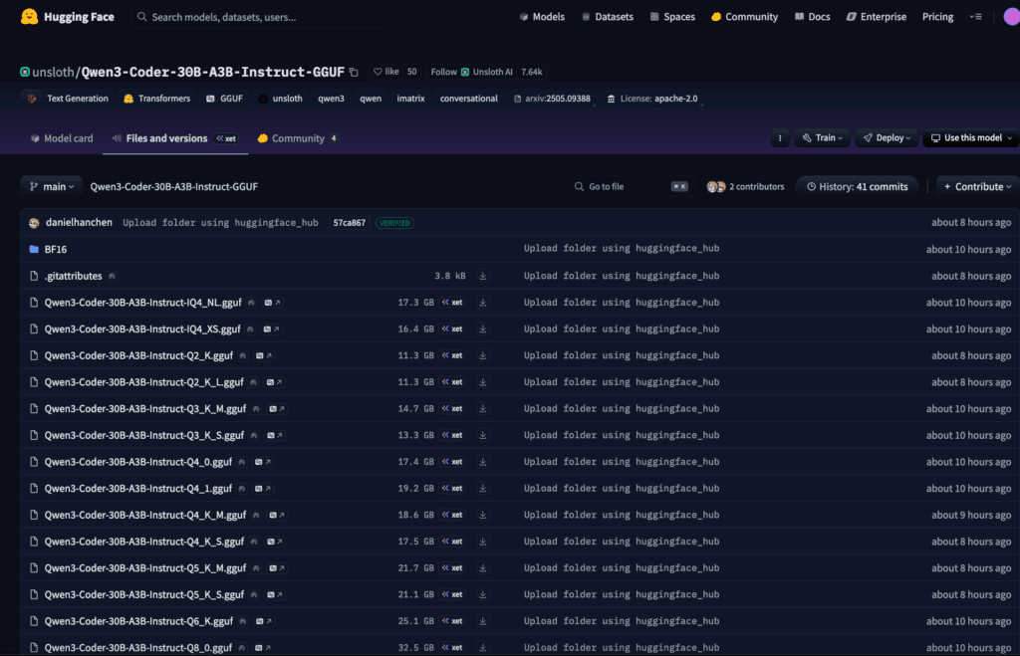Viewport: 1020px width, 656px height.
Task: Download the Q4_K_S.gguf file
Action: click(483, 543)
